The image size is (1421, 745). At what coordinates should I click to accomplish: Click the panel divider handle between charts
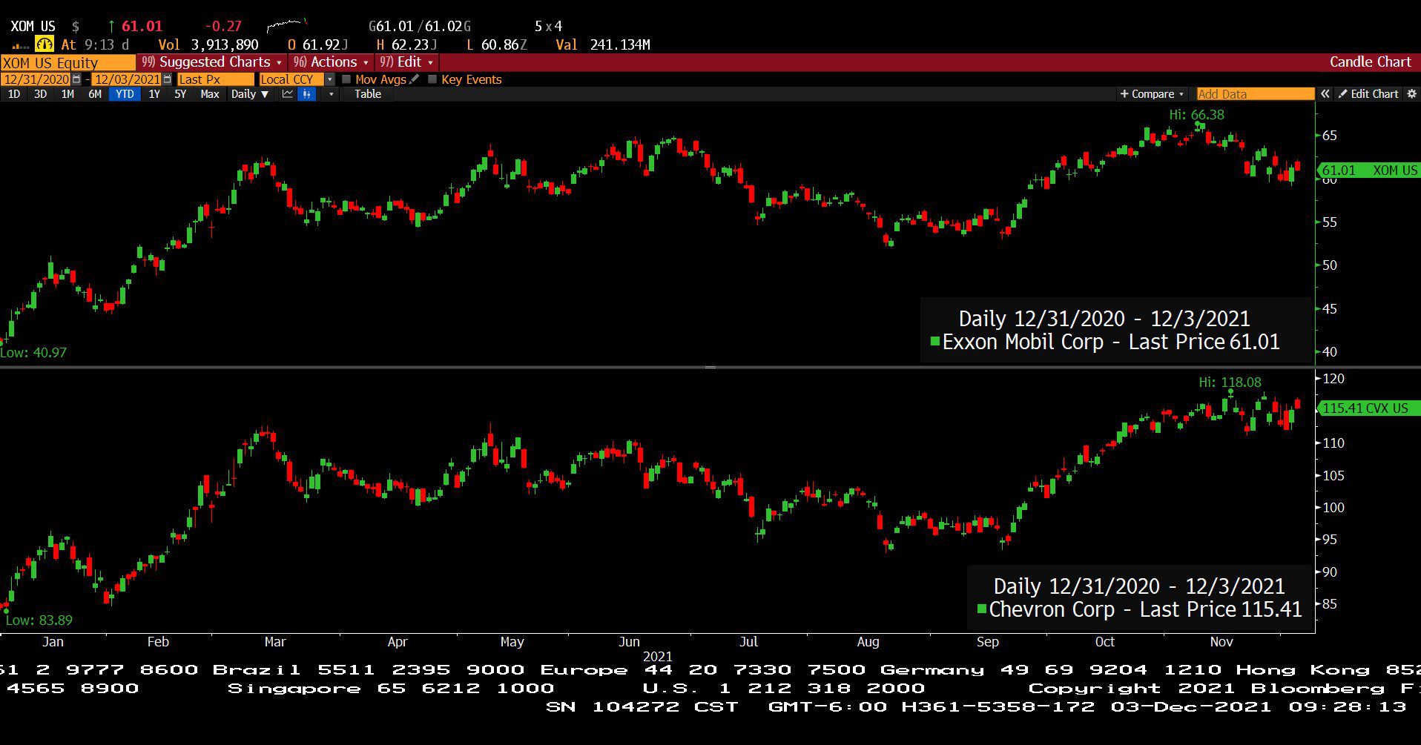click(710, 367)
